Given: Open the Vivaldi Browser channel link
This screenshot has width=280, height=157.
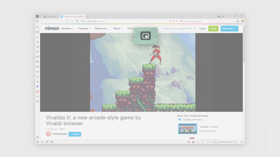Looking at the screenshot, I should click(60, 134).
